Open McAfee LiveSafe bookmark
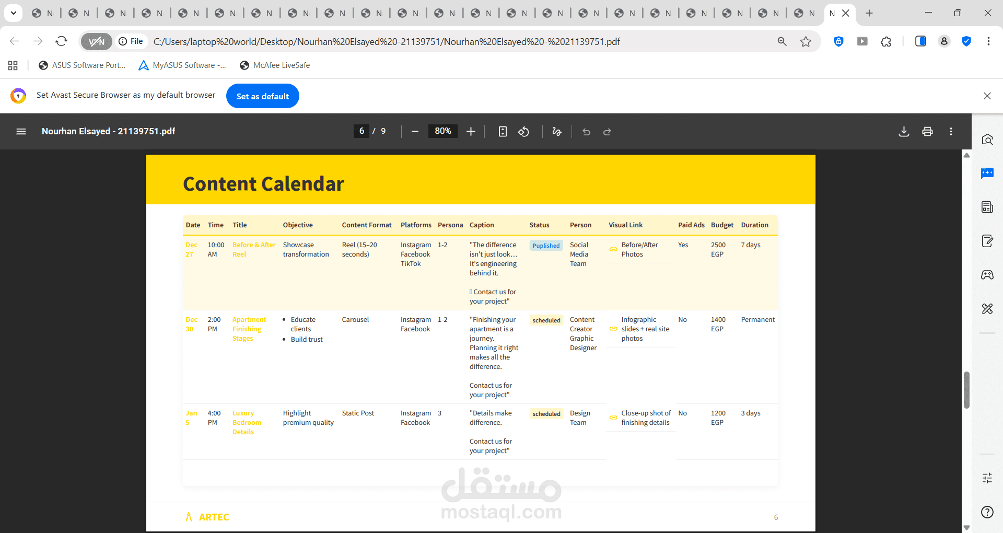Image resolution: width=1003 pixels, height=533 pixels. pyautogui.click(x=275, y=65)
